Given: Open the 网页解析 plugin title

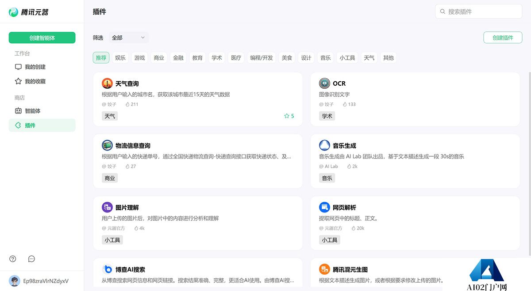Looking at the screenshot, I should 344,208.
